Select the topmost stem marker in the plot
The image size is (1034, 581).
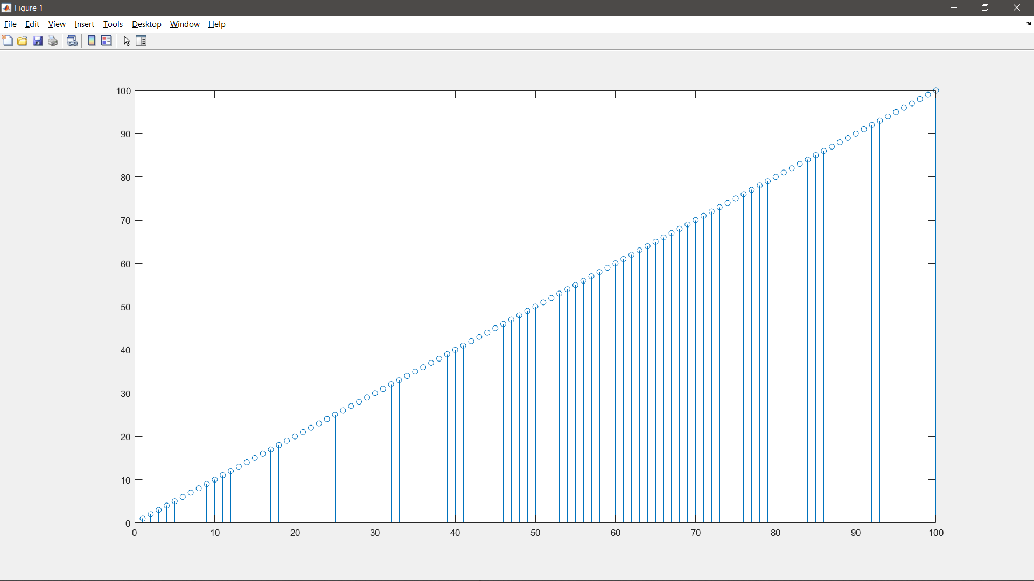[x=936, y=90]
